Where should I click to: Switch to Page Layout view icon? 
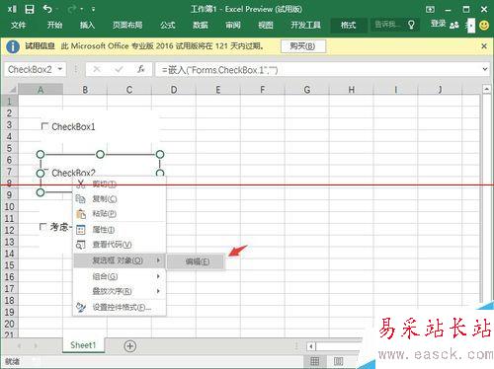338,361
